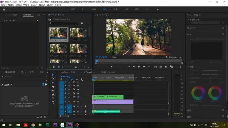Screen dimensions: 228x128
Task: Select the Razor tool in the toolbar
Action: coord(53,87)
